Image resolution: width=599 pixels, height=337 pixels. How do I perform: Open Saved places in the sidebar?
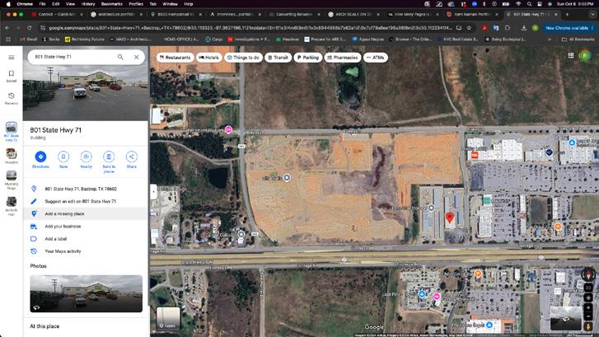coord(12,76)
